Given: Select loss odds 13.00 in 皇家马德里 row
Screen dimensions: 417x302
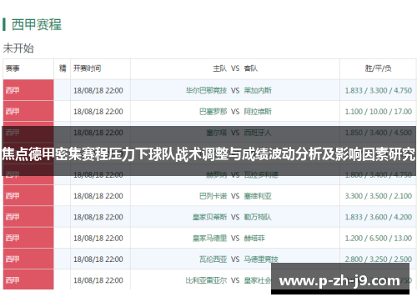Looking at the screenshot, I should [403, 239].
